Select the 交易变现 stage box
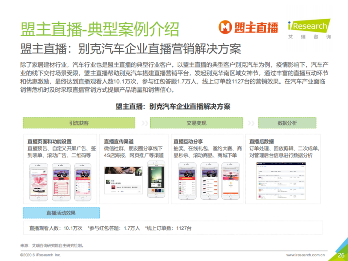Image resolution: width=348 pixels, height=261 pixels. [x=197, y=123]
